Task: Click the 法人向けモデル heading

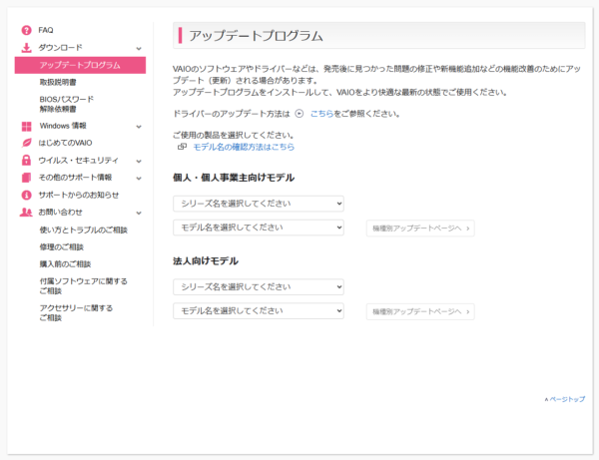Action: [206, 261]
